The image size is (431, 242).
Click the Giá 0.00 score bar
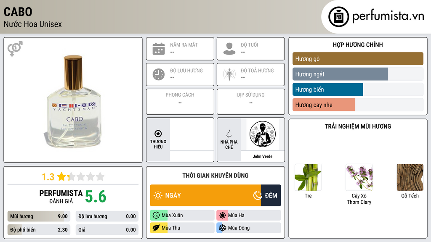point(107,230)
